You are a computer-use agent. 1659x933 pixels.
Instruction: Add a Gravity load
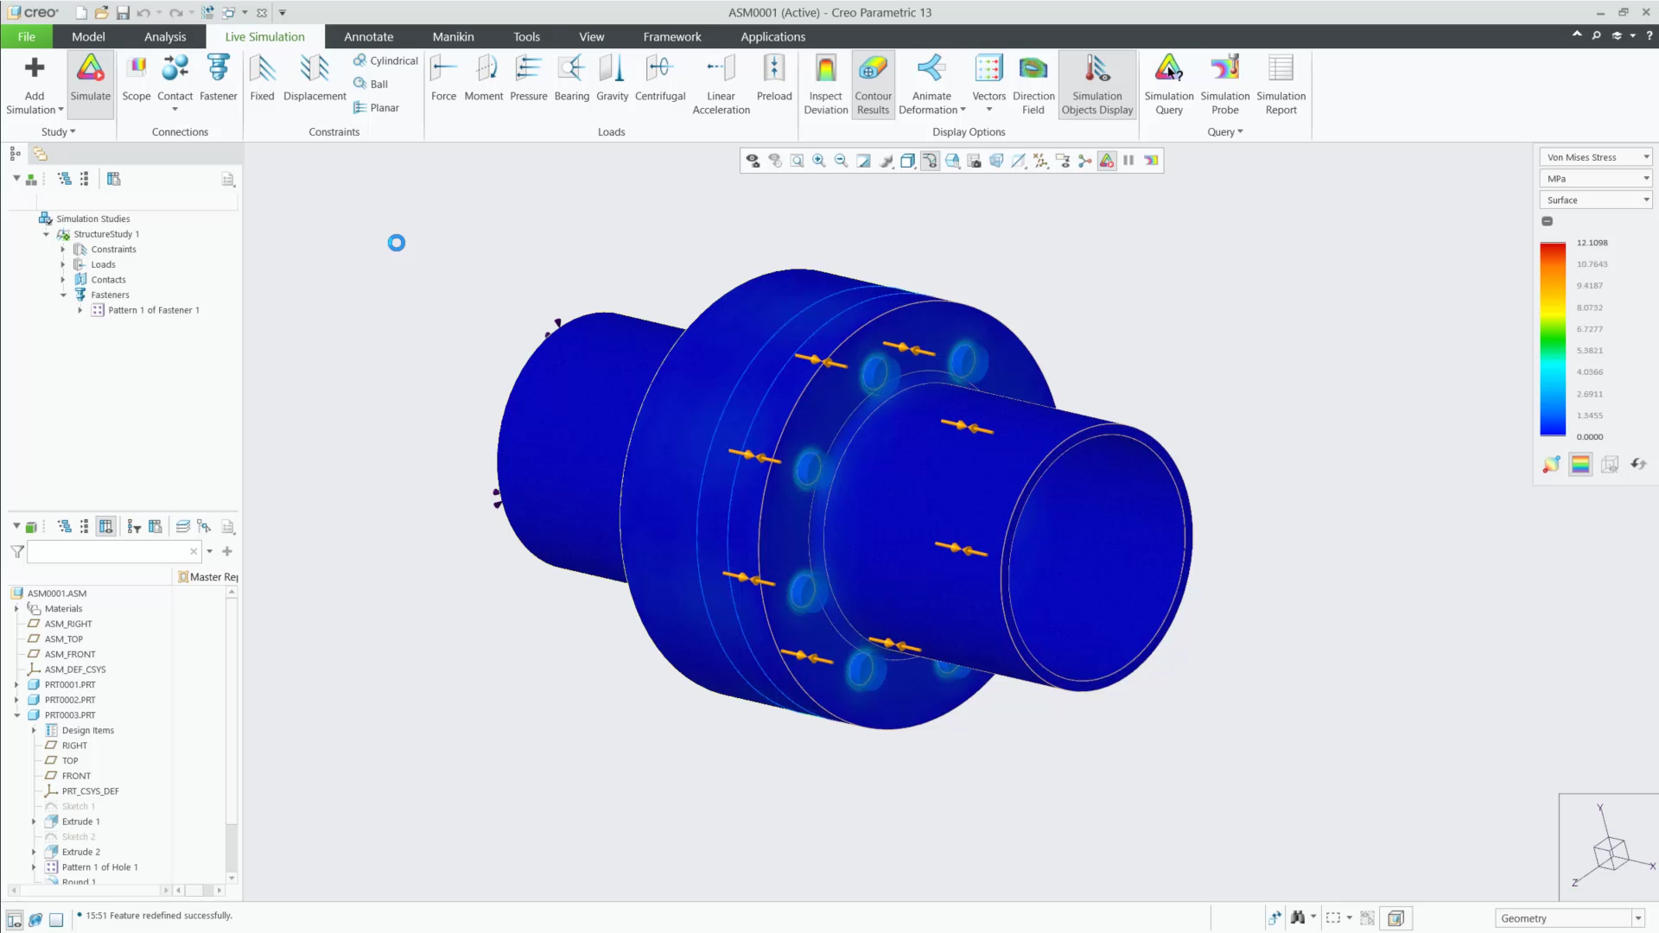pos(612,78)
